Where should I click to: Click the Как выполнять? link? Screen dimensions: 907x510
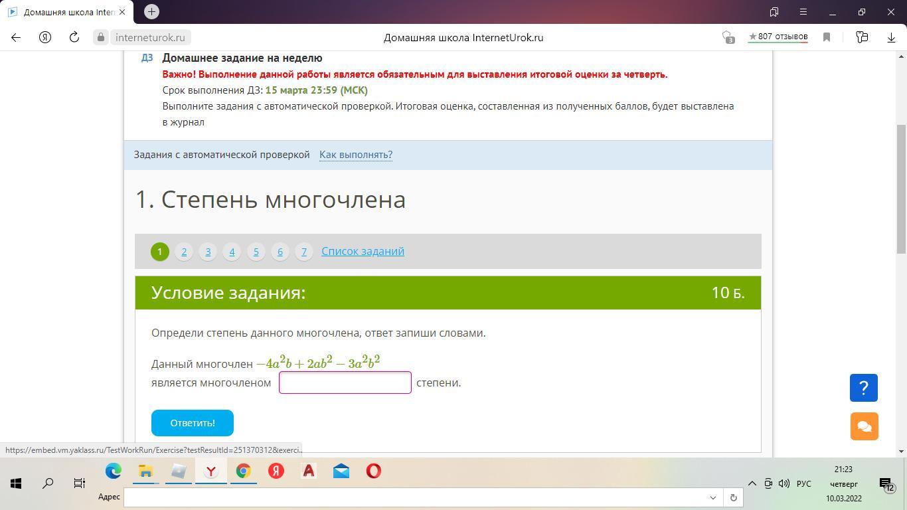tap(355, 155)
